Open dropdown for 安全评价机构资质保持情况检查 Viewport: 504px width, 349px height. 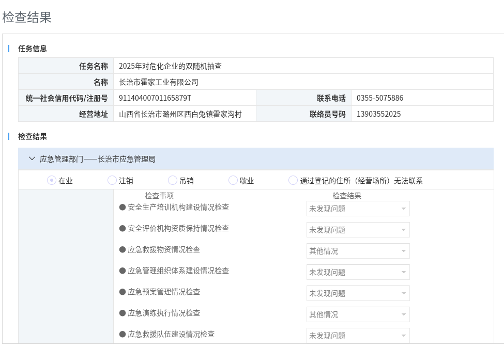(358, 230)
